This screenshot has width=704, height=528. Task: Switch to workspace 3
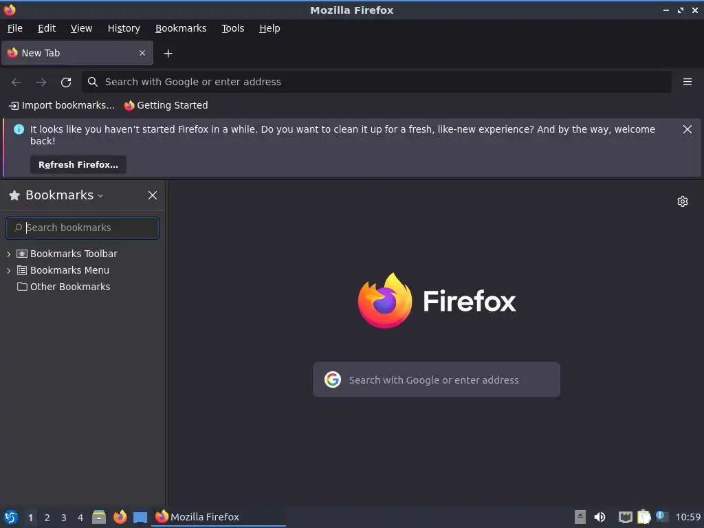[64, 518]
